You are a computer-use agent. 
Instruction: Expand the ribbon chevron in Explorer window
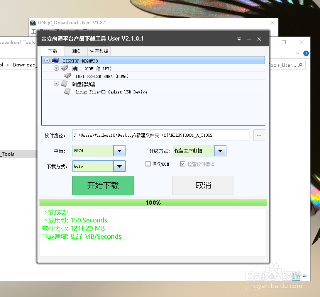pos(298,53)
